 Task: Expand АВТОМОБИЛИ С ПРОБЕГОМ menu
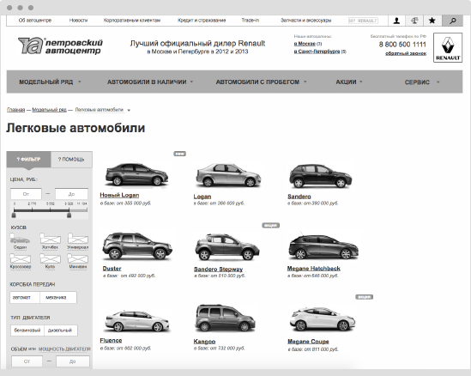(x=262, y=82)
